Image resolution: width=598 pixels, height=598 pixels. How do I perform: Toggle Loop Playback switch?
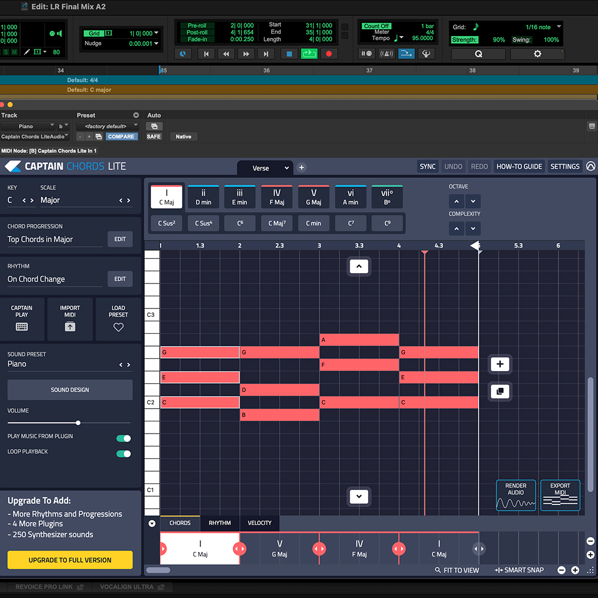pos(123,454)
